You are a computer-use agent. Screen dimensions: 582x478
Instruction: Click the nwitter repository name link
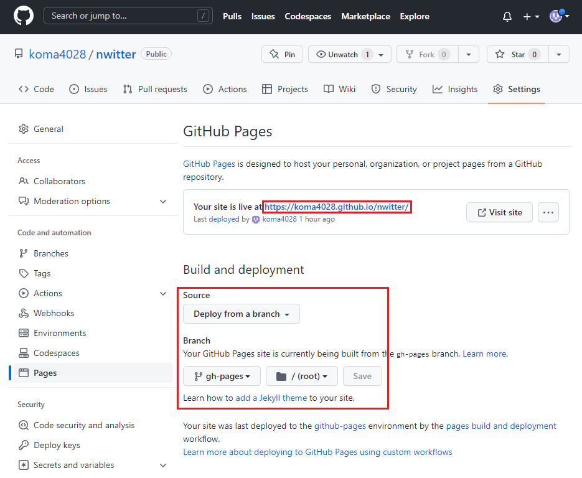116,54
